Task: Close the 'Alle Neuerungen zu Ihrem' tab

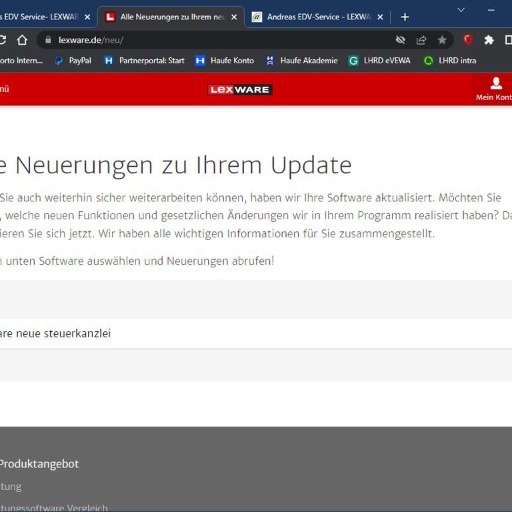Action: pyautogui.click(x=234, y=17)
